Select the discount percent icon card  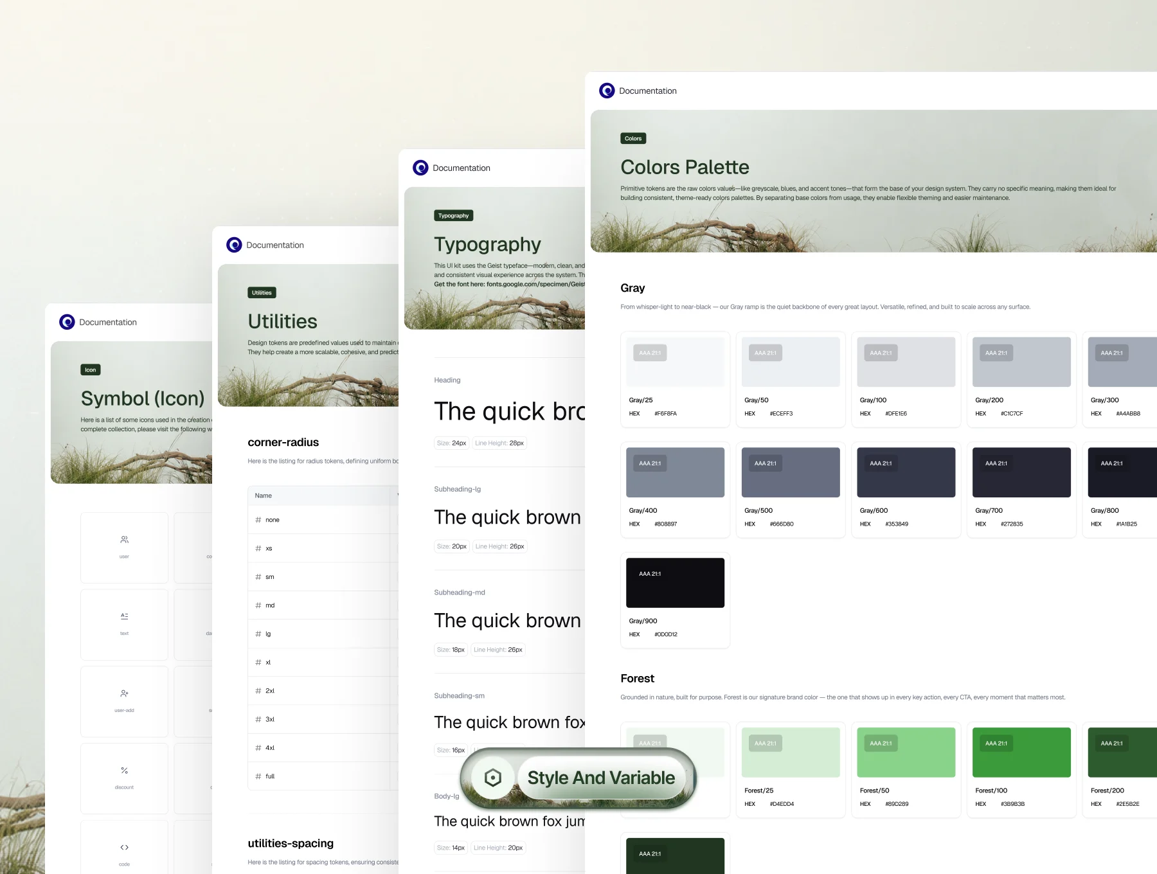[124, 779]
